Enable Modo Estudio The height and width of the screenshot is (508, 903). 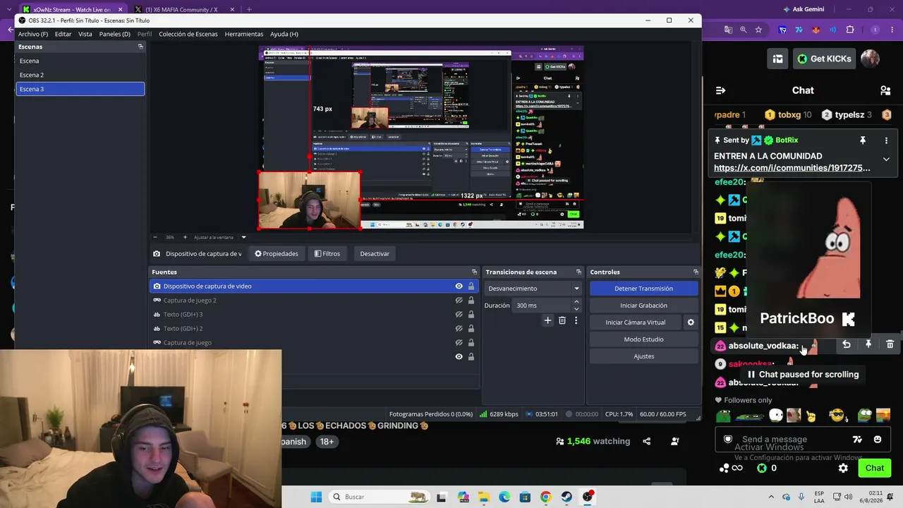643,339
